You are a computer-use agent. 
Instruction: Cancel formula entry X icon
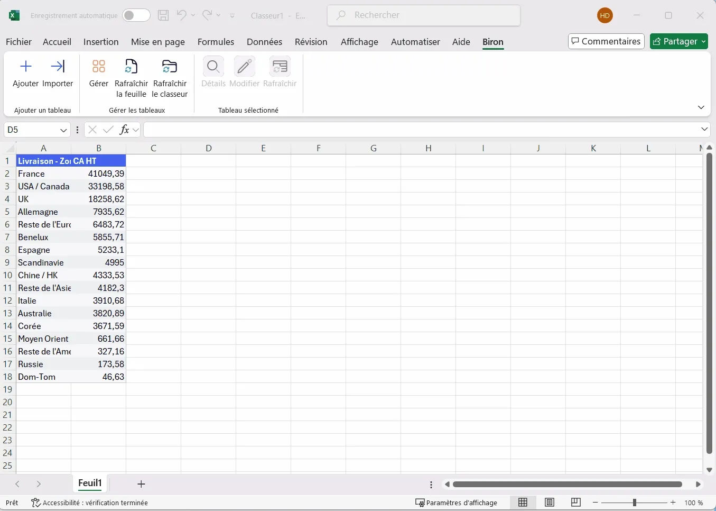click(x=92, y=130)
